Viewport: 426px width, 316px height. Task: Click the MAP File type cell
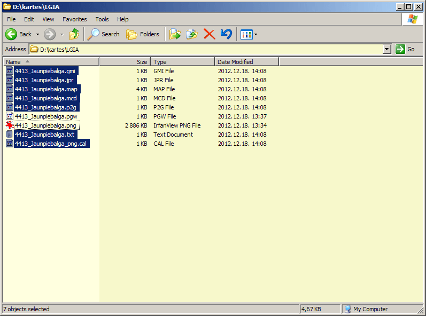tap(164, 89)
